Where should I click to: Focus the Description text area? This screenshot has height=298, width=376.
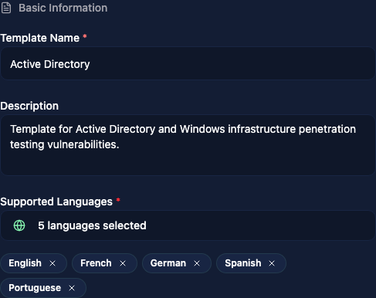[188, 145]
